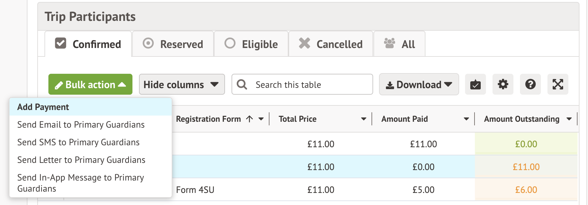Sort ascending arrow on Registration Form

[x=250, y=119]
